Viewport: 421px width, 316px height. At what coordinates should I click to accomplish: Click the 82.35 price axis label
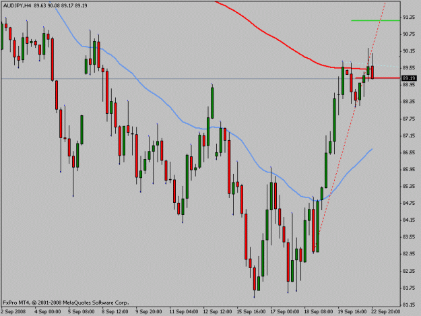click(409, 271)
